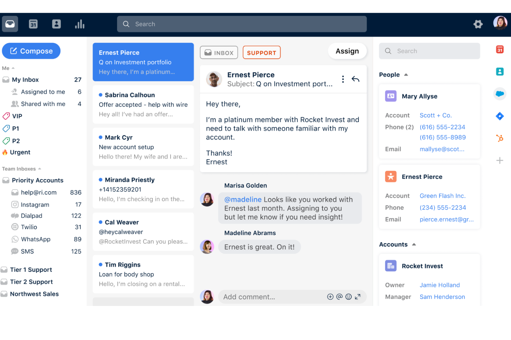Viewport: 511px width, 340px height.
Task: Click the INBOX tag
Action: (219, 53)
